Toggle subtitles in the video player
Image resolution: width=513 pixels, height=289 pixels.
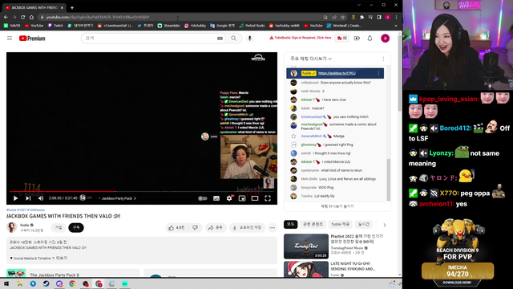pyautogui.click(x=216, y=198)
